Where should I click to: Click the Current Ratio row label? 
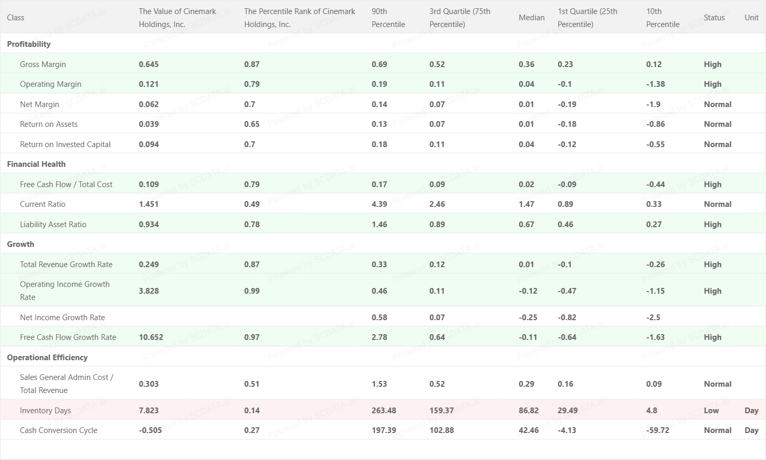click(43, 204)
